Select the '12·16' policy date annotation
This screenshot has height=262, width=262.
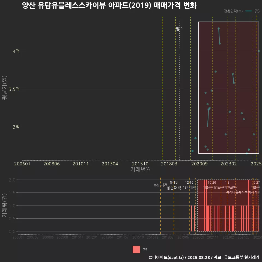point(189,183)
